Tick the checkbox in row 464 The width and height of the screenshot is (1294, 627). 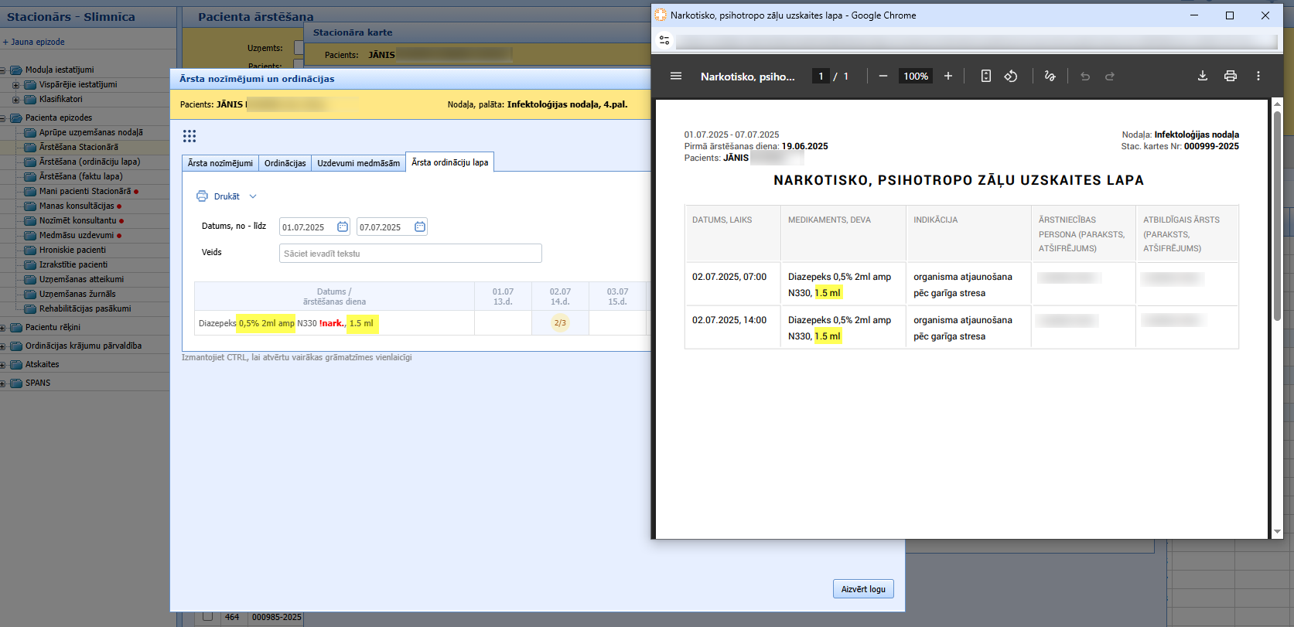click(x=207, y=616)
